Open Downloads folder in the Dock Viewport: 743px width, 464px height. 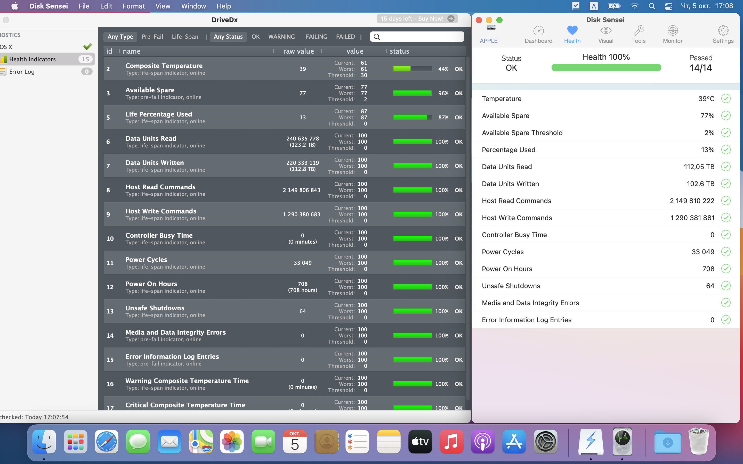point(668,442)
